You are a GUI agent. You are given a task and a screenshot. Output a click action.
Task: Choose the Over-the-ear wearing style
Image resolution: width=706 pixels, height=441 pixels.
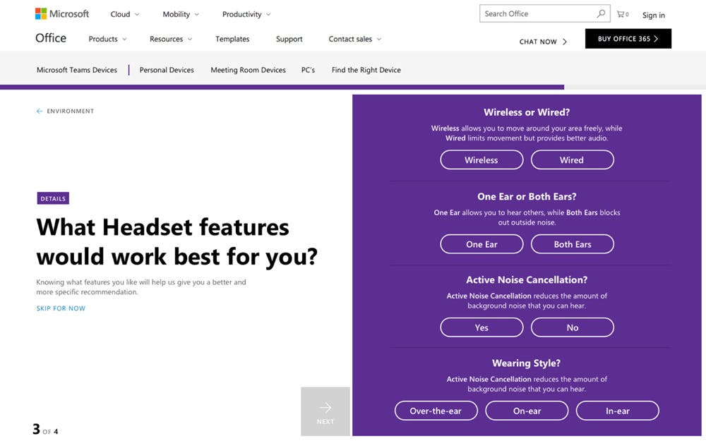[436, 411]
